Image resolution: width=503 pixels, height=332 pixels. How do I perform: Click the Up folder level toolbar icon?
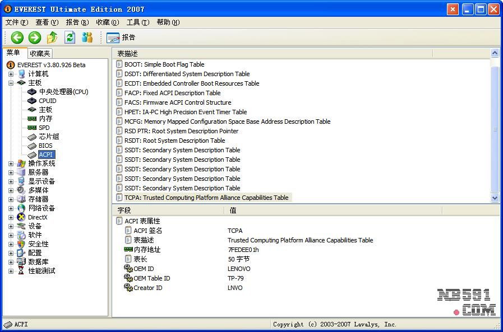coord(52,38)
